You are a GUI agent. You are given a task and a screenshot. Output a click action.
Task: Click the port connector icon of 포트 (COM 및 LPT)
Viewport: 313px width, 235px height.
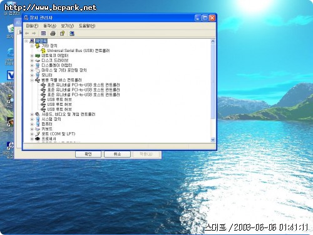pos(38,134)
